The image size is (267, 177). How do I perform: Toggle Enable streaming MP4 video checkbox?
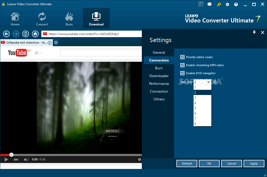click(182, 65)
